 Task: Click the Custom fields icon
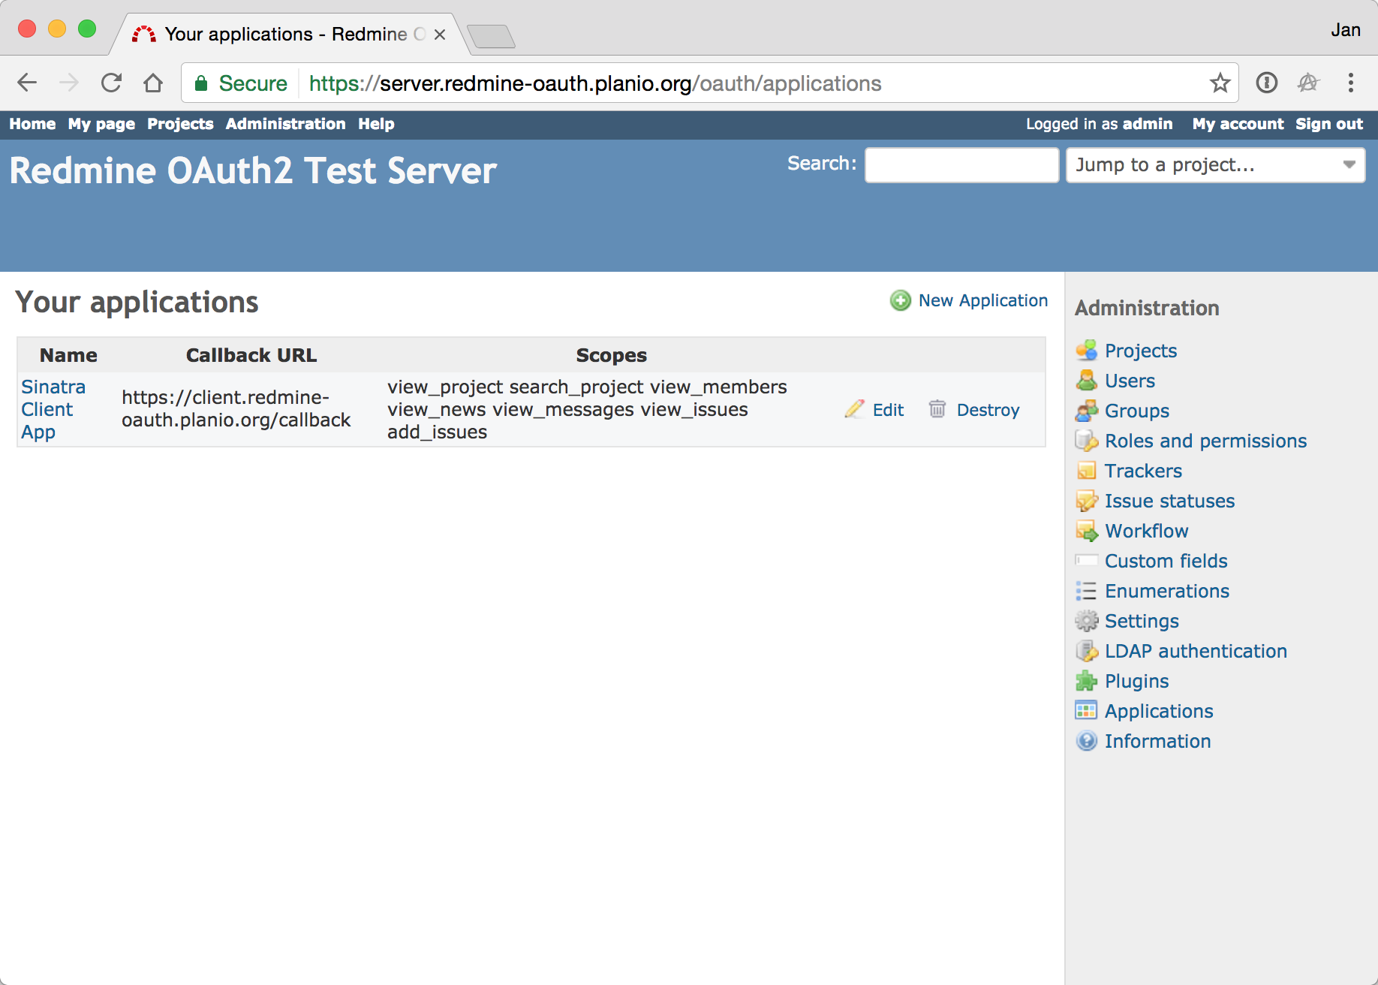(x=1086, y=561)
